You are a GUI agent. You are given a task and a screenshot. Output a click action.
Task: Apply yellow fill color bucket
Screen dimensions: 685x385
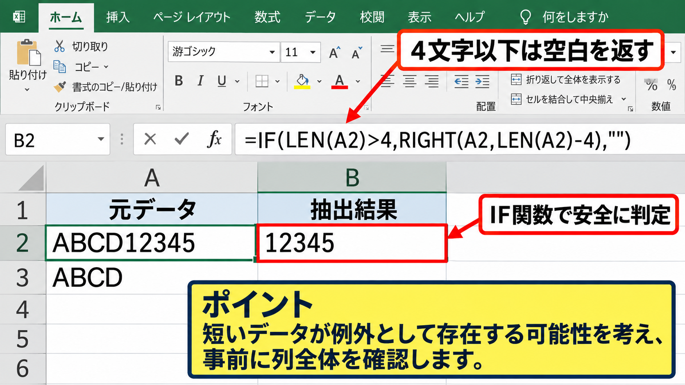pos(302,81)
